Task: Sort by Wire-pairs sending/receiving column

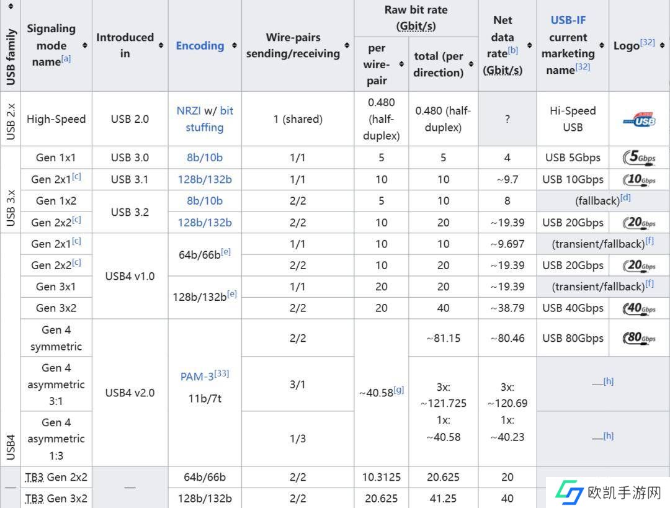Action: (x=347, y=45)
